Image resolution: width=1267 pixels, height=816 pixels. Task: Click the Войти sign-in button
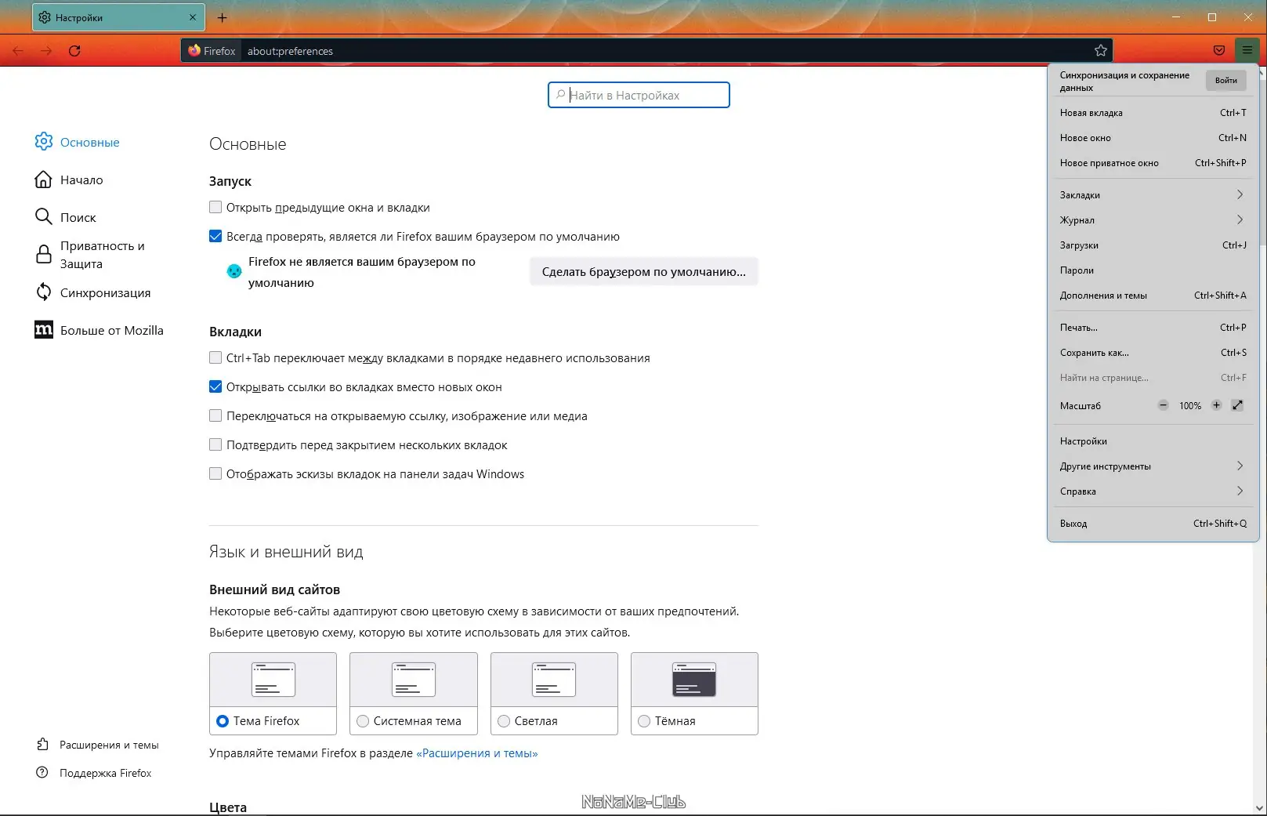click(1225, 81)
